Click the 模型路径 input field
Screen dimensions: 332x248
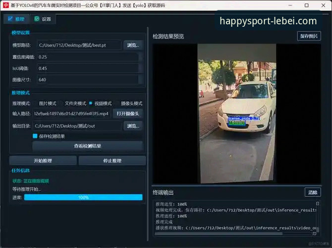(x=79, y=45)
